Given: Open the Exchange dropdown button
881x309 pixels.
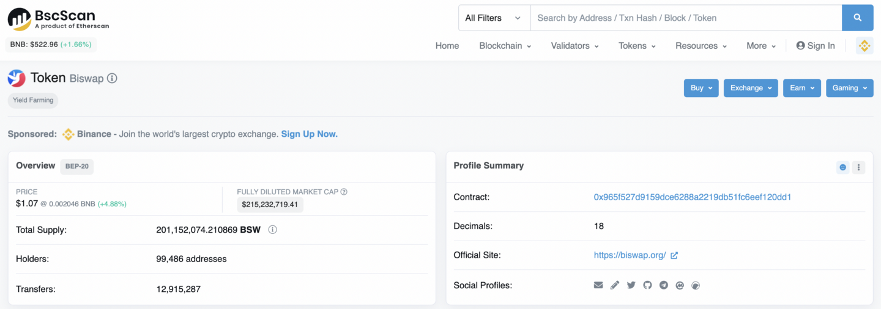Looking at the screenshot, I should coord(751,88).
